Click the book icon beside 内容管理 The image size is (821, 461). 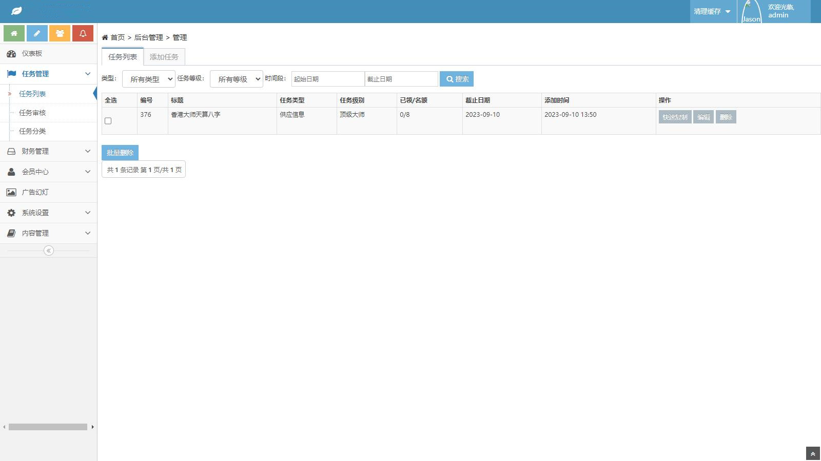pyautogui.click(x=11, y=233)
